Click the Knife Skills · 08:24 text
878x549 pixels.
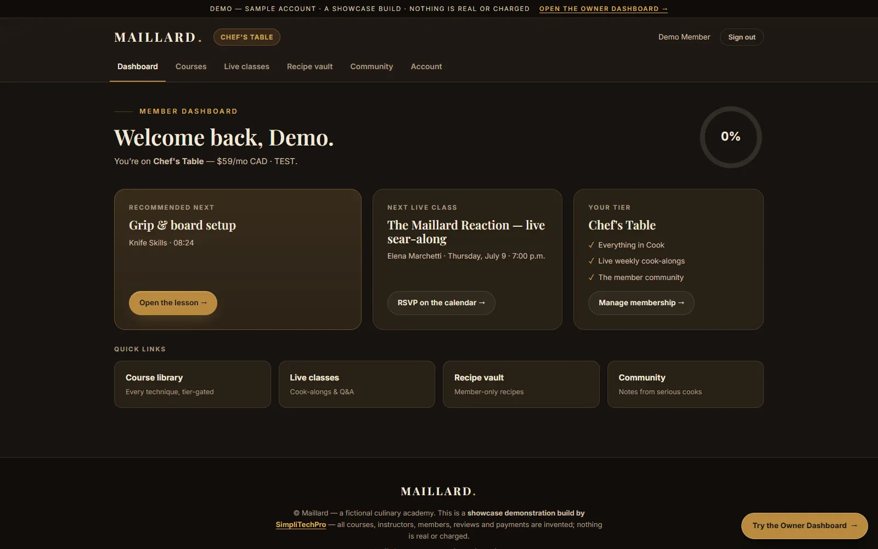tap(161, 243)
